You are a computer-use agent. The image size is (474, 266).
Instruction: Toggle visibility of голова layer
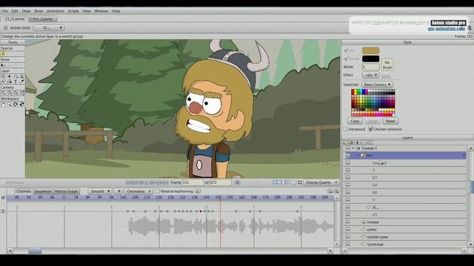[347, 222]
